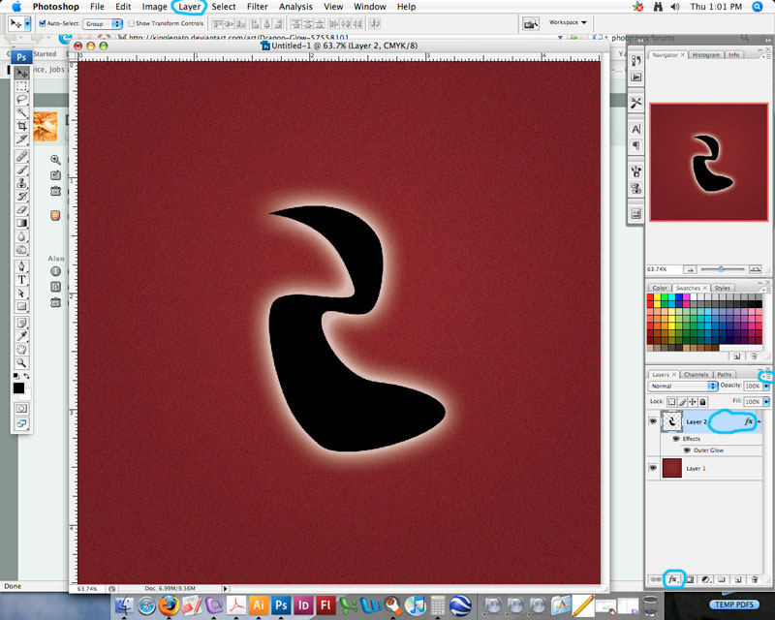
Task: Open Illustrator from the Dock
Action: (259, 604)
